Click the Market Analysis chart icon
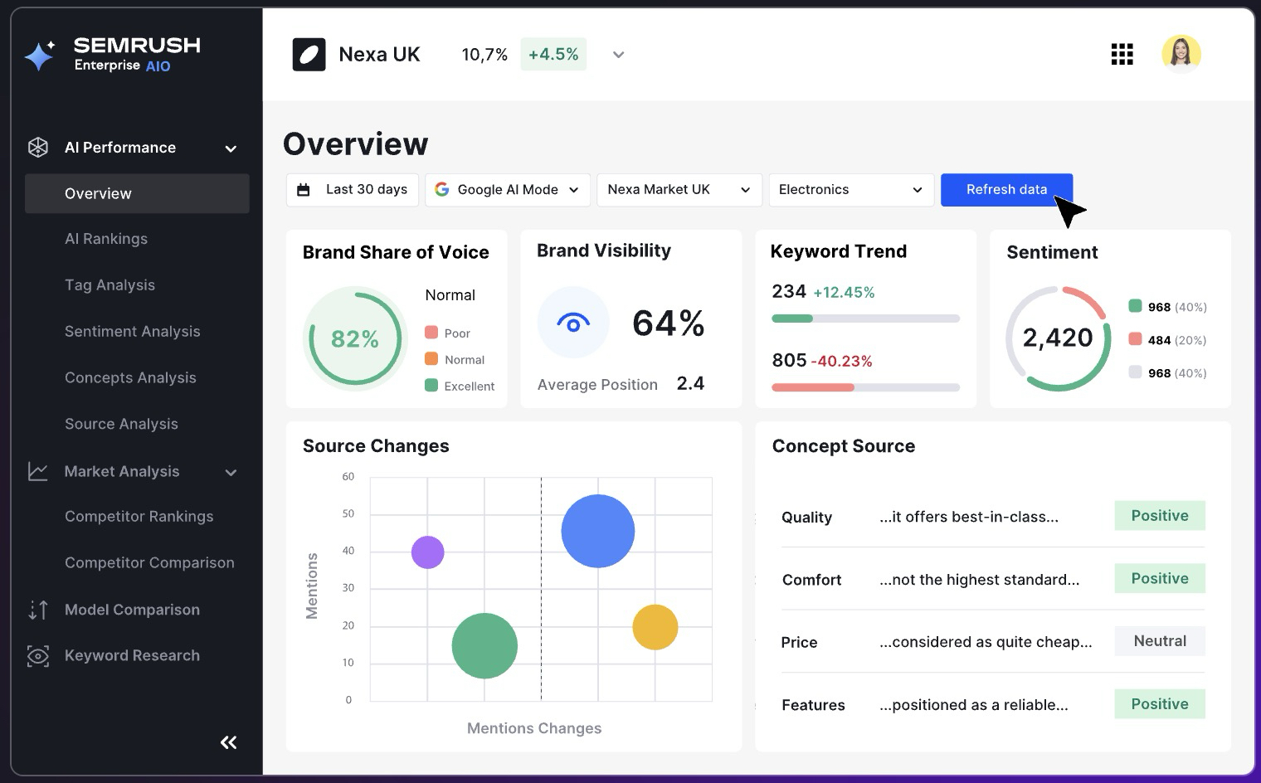This screenshot has height=783, width=1261. click(37, 471)
